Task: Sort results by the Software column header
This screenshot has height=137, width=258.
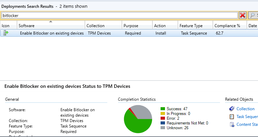Action: point(26,26)
